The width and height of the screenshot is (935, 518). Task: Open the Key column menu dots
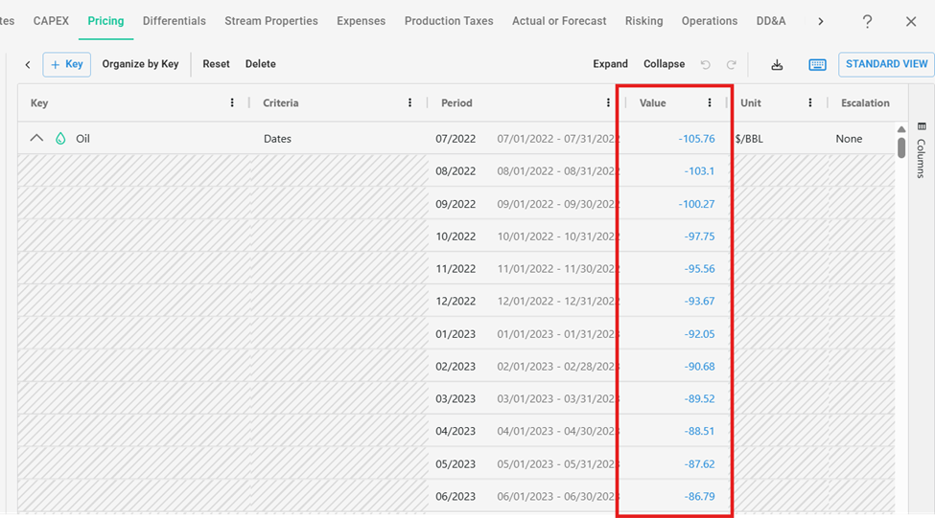click(x=232, y=103)
